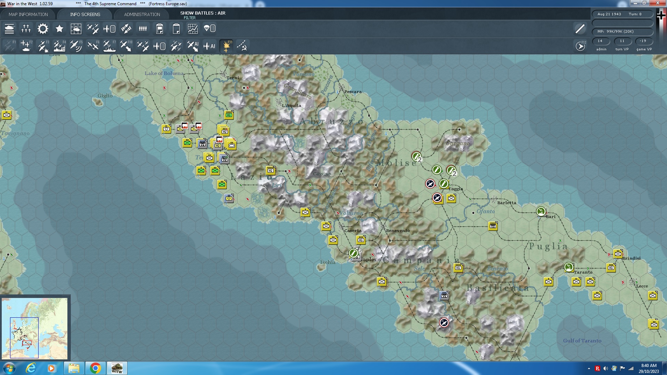
Task: Toggle F11 show air battles mode
Action: [227, 46]
